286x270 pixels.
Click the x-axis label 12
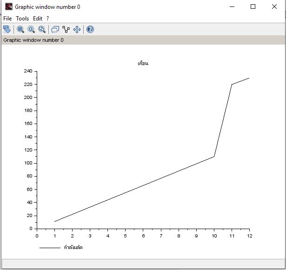(x=250, y=236)
